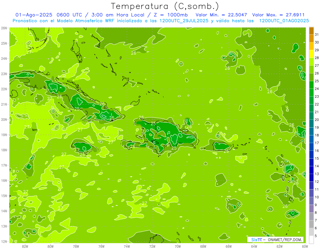Click the '64W' longitude axis label
This screenshot has height=250, width=324.
point(254,246)
